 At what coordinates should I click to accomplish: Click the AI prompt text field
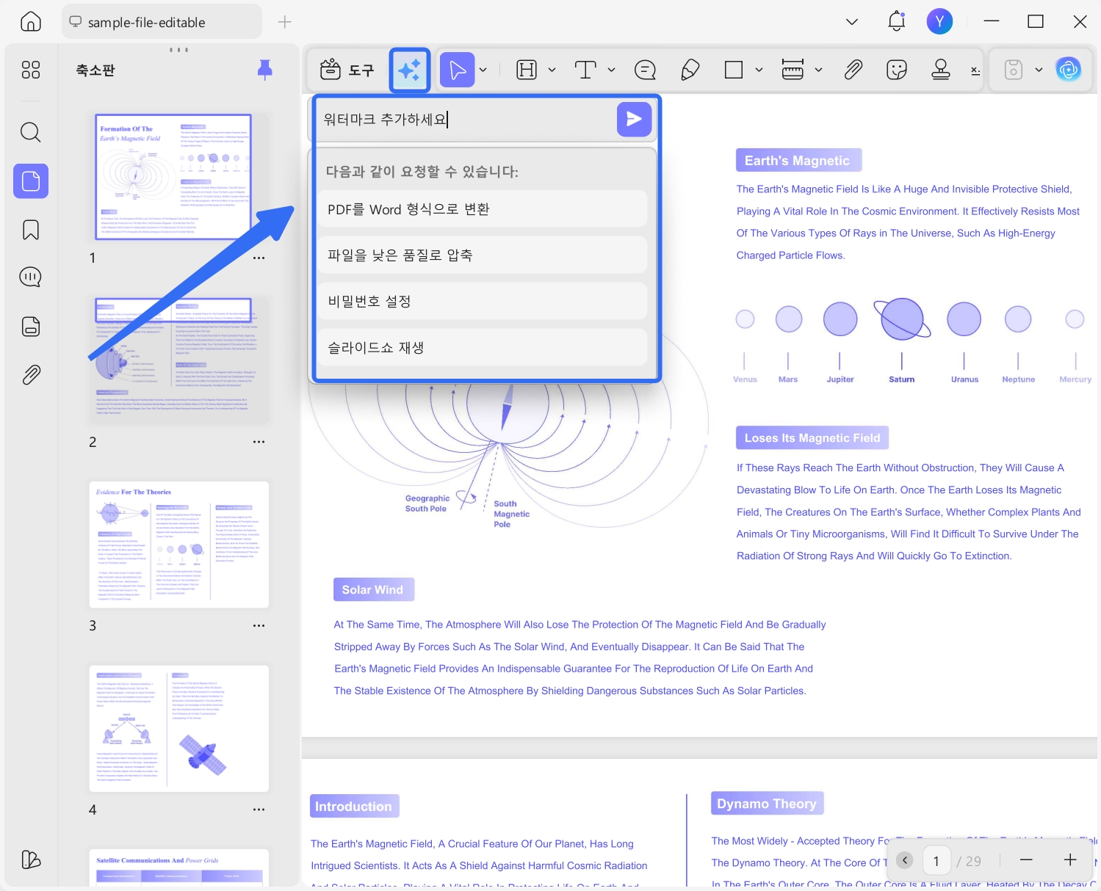click(x=466, y=119)
